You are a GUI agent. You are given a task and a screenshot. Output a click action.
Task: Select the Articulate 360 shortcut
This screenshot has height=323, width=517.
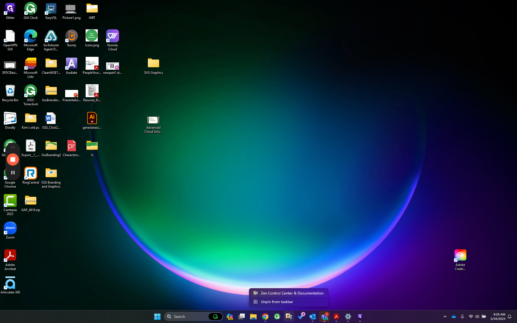10,286
